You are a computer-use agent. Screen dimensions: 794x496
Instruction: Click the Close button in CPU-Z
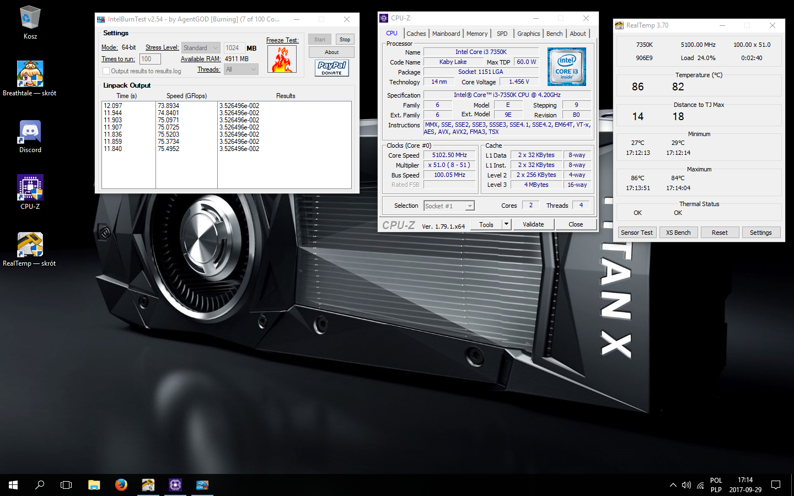576,224
